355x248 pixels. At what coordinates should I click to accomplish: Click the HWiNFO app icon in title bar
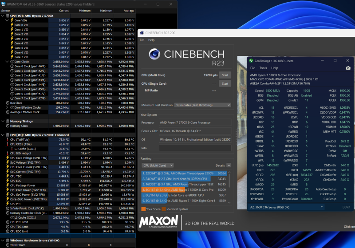3,4
